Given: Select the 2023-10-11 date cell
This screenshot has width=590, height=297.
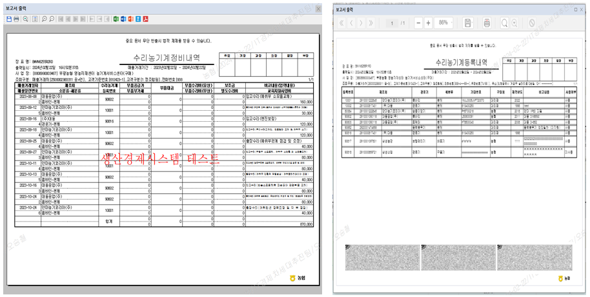Looking at the screenshot, I should coord(28,163).
